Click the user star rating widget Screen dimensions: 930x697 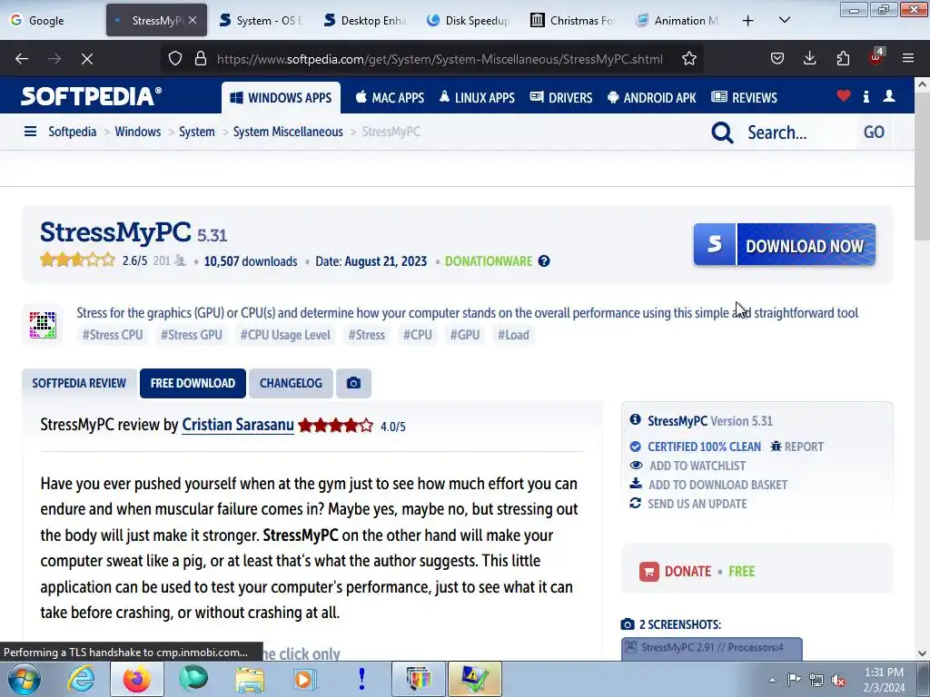[x=78, y=260]
